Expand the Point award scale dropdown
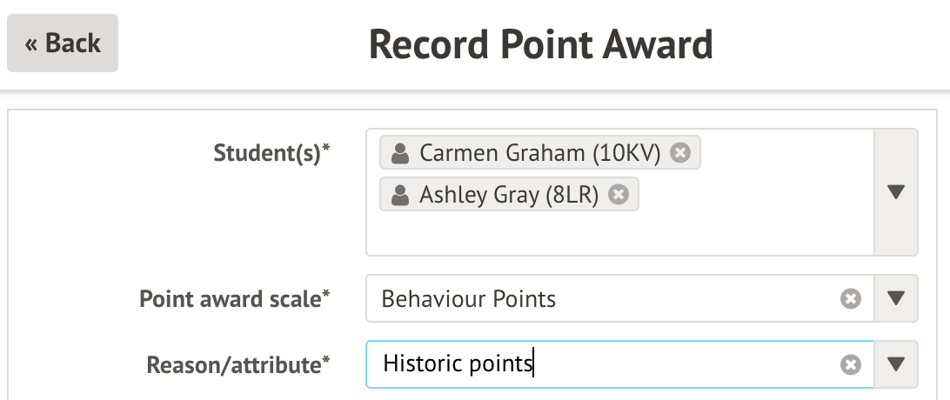The height and width of the screenshot is (400, 950). tap(896, 299)
